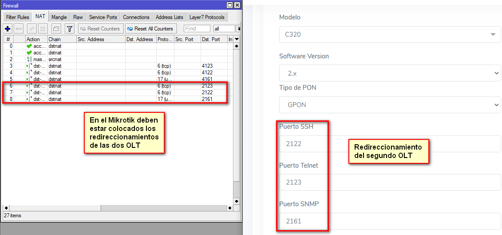The height and width of the screenshot is (235, 502).
Task: Maximize the Firewall window
Action: (x=229, y=5)
